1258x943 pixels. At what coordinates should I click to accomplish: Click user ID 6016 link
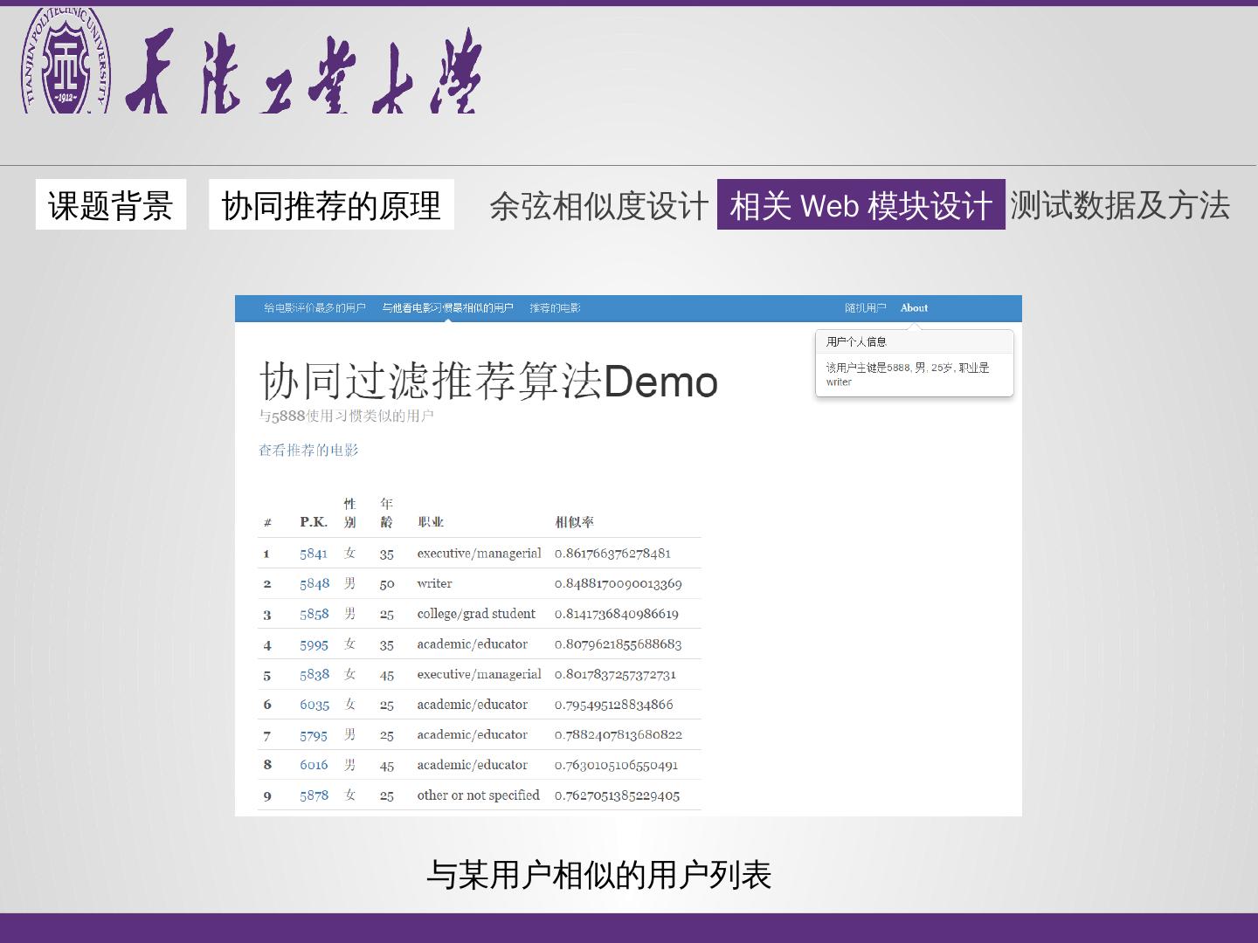pos(314,765)
